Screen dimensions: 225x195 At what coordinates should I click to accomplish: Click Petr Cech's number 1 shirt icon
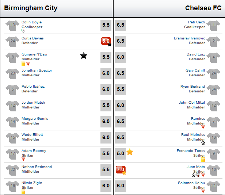click(x=214, y=26)
